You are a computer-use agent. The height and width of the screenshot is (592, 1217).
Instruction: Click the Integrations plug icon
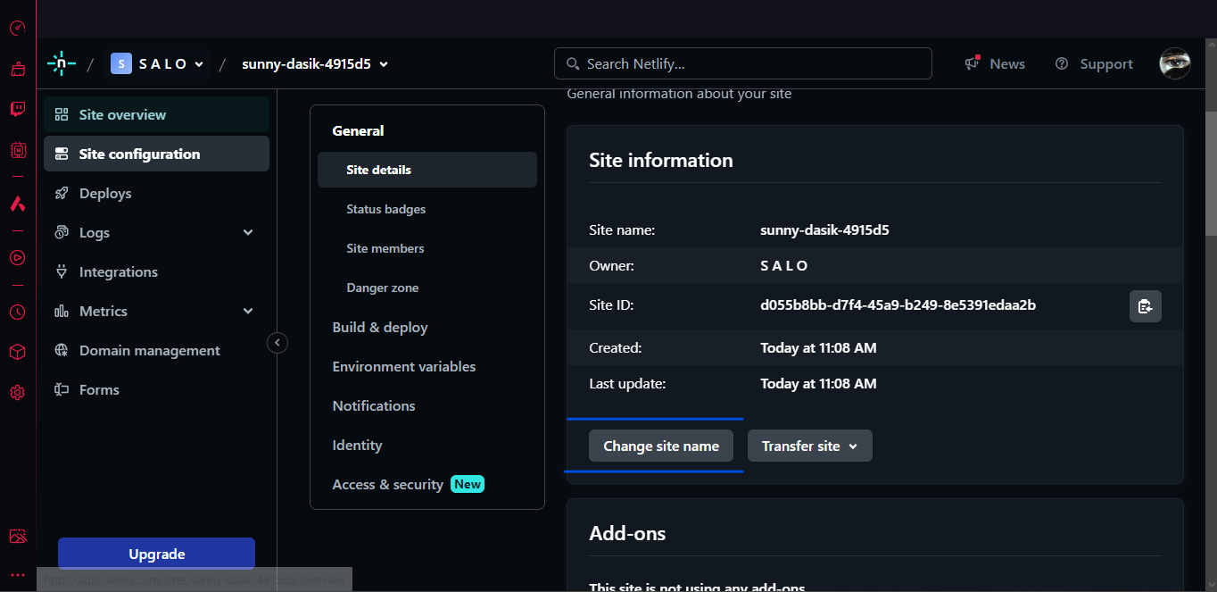click(x=62, y=271)
